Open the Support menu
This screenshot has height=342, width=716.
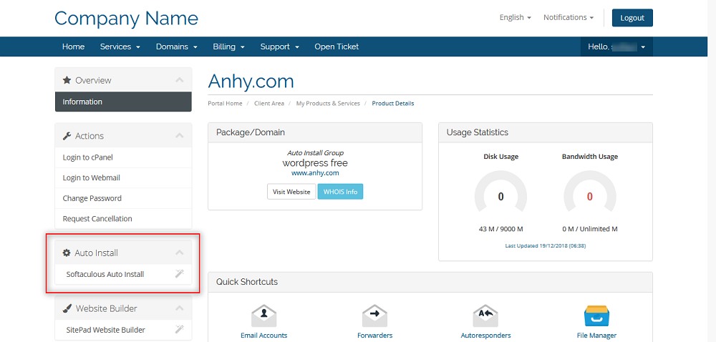point(279,47)
